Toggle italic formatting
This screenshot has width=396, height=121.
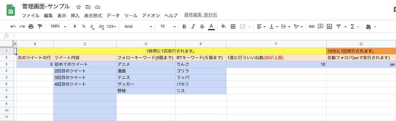click(x=193, y=27)
